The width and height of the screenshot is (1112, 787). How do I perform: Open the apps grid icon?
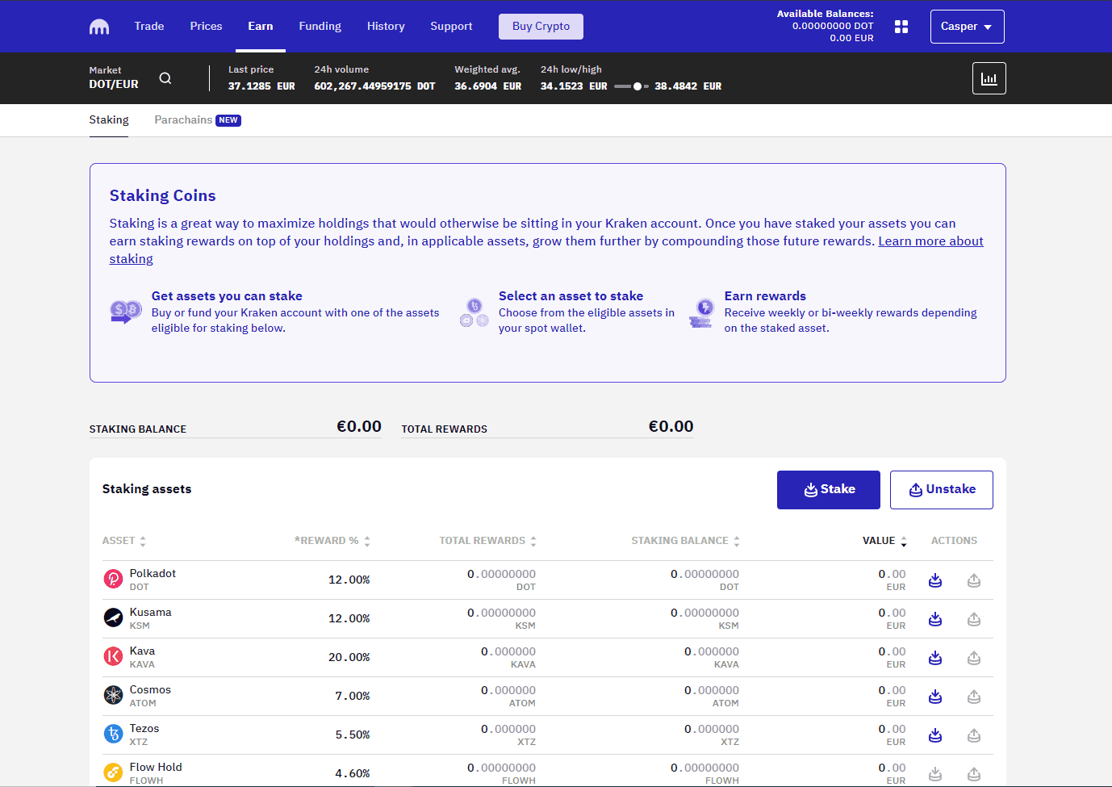[x=901, y=27]
